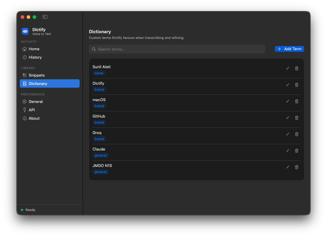Open General preferences

tap(50, 101)
